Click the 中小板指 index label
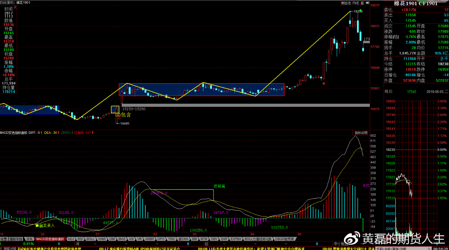 point(341,244)
